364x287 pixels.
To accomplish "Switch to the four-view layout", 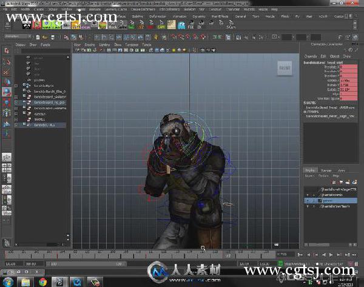I will coord(7,167).
